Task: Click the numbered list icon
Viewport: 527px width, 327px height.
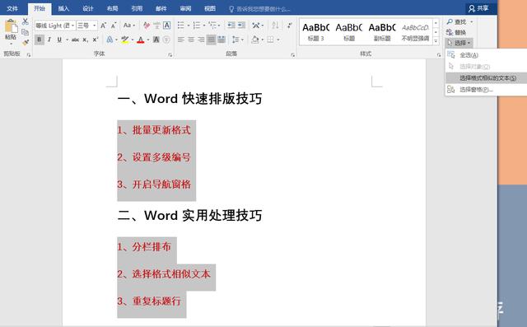Action: [197, 26]
